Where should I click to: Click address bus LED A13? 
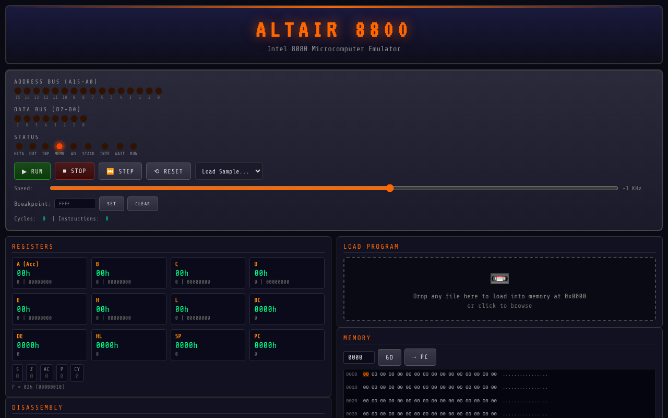coord(37,91)
